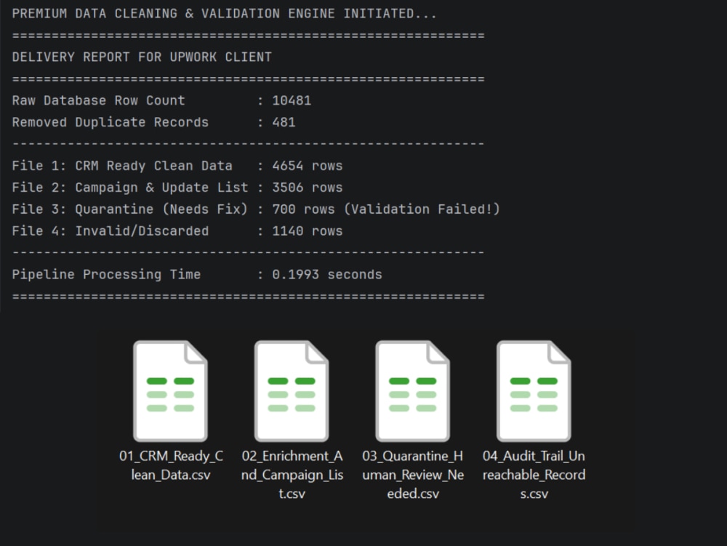Click the duplicate count value 481
This screenshot has width=727, height=546.
pyautogui.click(x=284, y=122)
